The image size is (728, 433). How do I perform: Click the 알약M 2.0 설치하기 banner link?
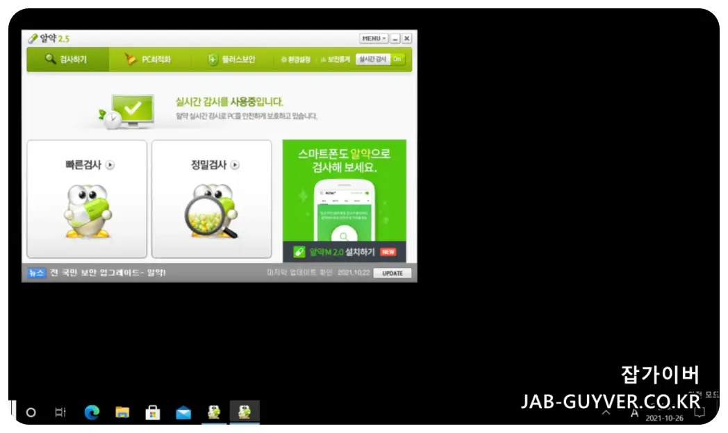click(x=344, y=252)
